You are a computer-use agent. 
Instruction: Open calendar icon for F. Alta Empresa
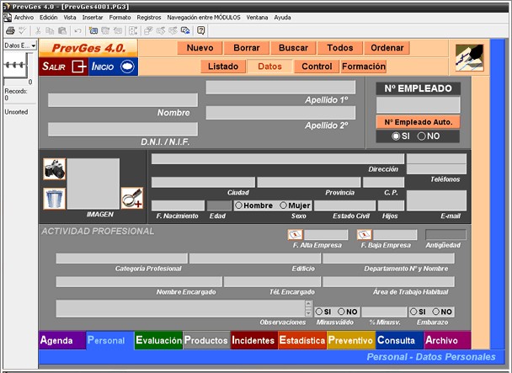click(296, 235)
